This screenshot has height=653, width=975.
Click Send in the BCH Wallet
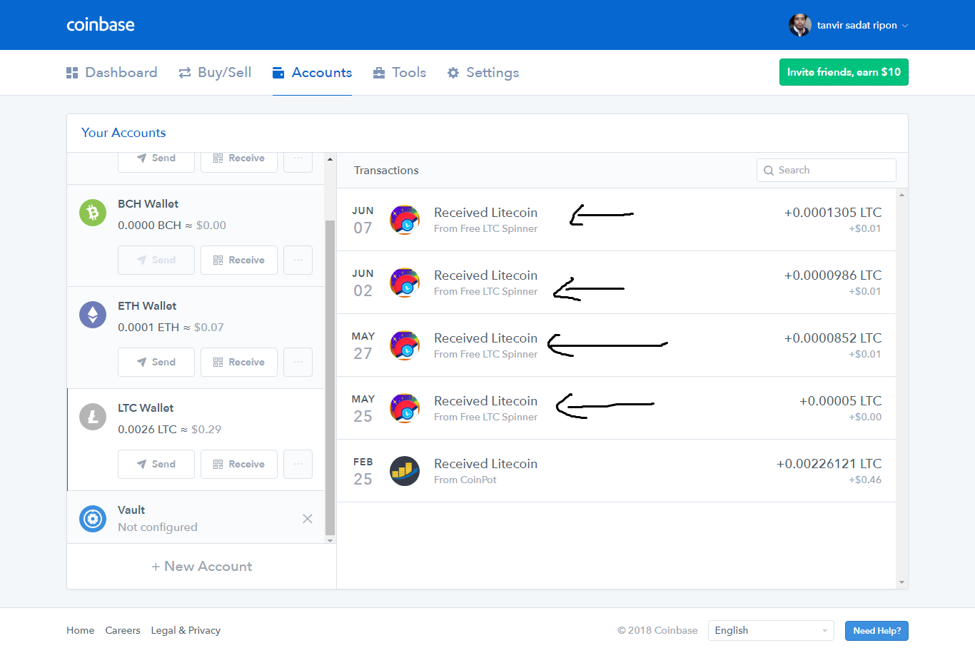(156, 260)
